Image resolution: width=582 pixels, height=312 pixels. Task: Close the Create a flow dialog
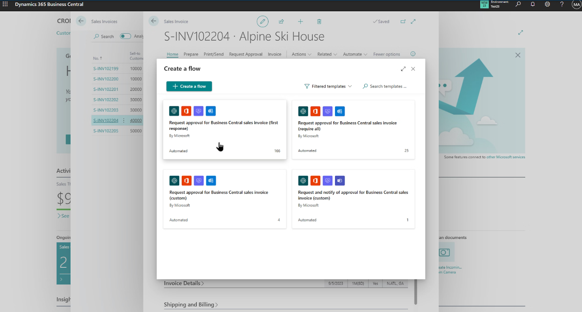pos(413,69)
